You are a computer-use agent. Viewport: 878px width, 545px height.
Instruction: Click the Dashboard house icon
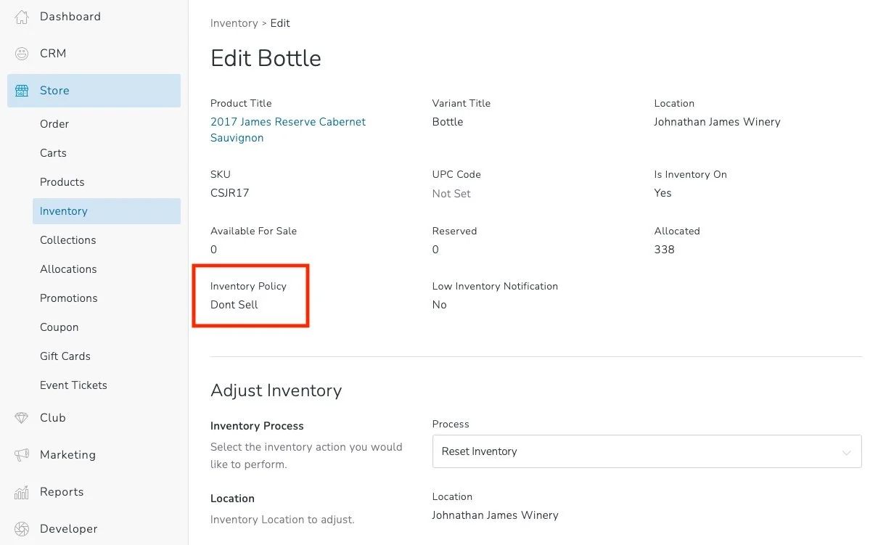point(22,17)
